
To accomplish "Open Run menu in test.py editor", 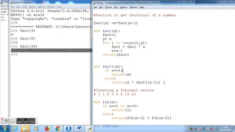I will pyautogui.click(x=116, y=7).
